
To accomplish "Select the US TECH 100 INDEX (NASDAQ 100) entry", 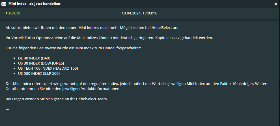I will pos(48,68).
